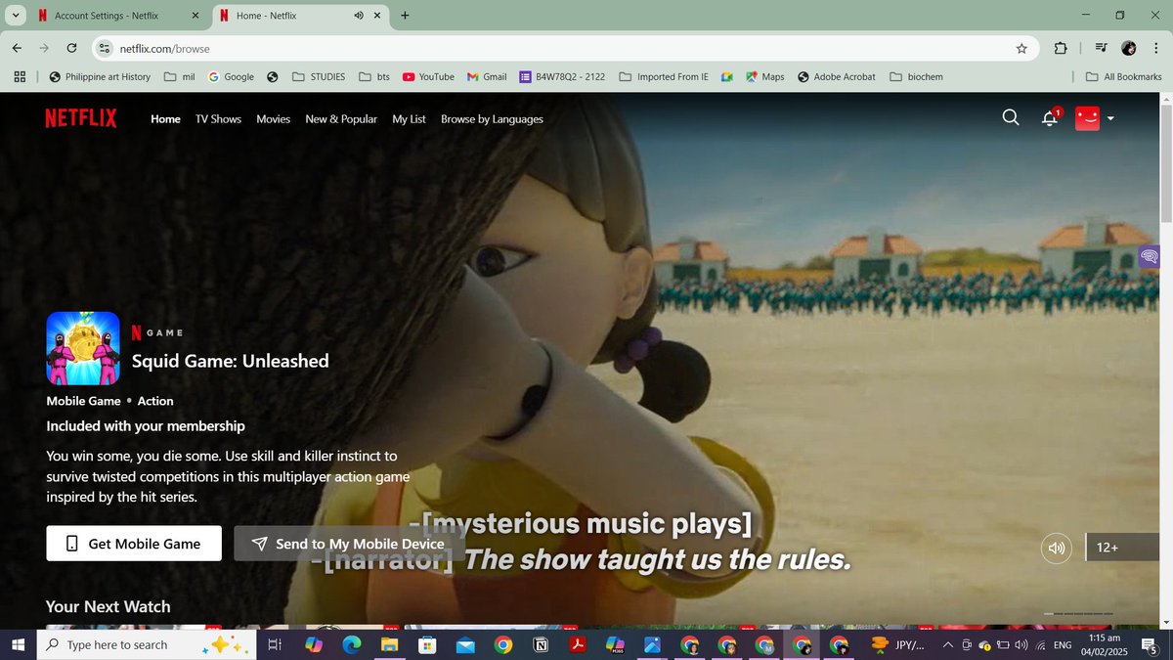Open Netflix search
Screen dimensions: 1173x660
click(1011, 117)
